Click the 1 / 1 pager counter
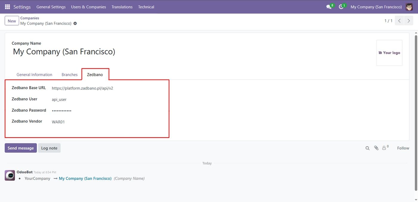The image size is (418, 202). [x=388, y=21]
